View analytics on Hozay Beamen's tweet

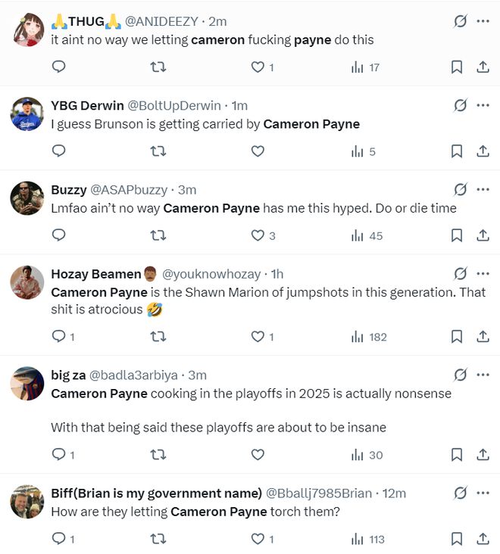click(369, 337)
